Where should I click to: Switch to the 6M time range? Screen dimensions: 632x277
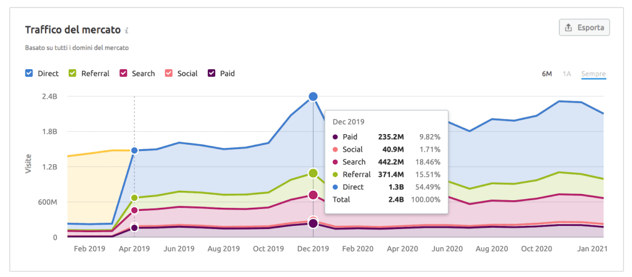tap(546, 74)
